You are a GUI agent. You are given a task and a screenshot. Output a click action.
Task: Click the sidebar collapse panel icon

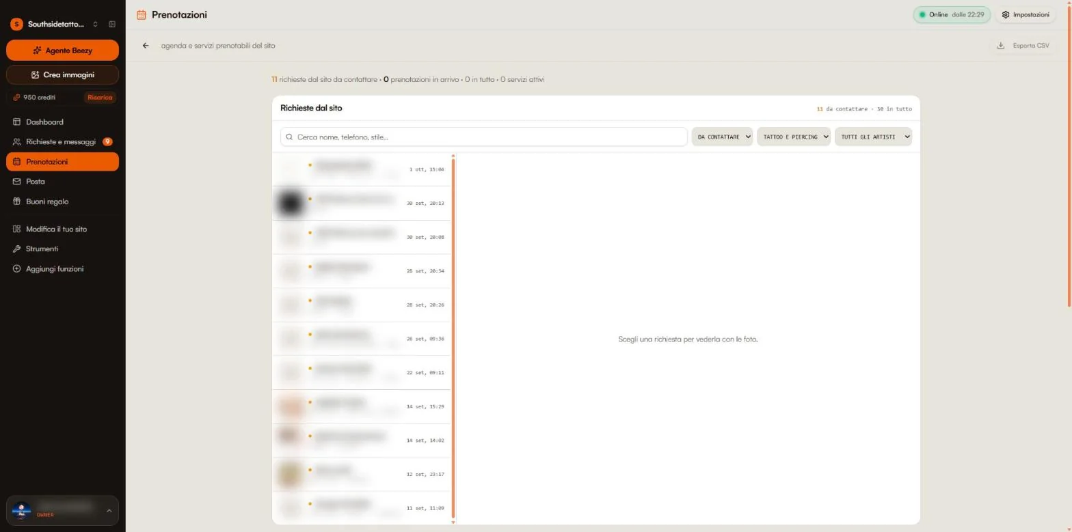click(x=112, y=25)
